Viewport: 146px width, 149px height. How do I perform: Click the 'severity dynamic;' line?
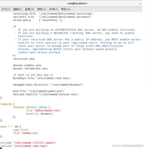[x=39, y=114]
